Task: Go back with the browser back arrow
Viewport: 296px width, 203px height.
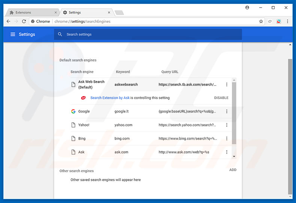Action: pos(9,21)
